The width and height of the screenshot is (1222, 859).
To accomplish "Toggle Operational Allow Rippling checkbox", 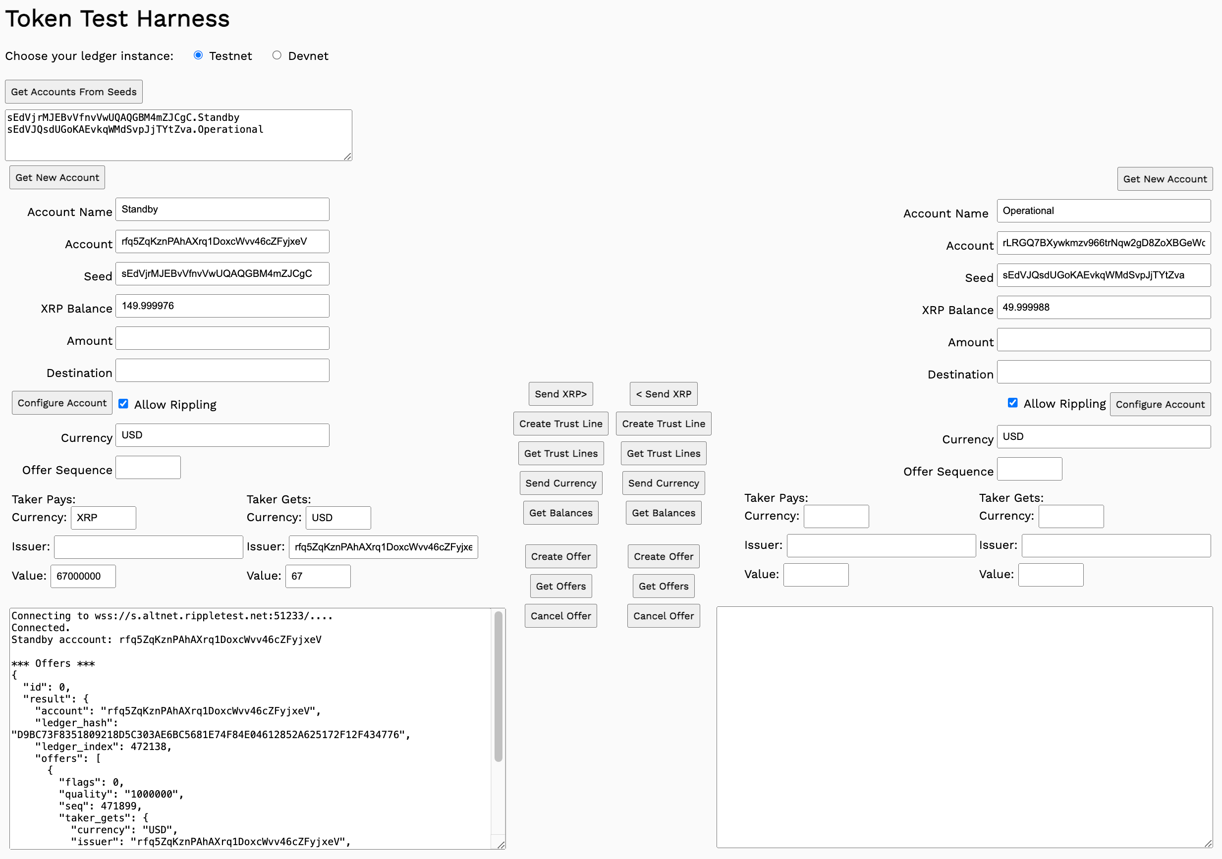I will [1012, 403].
